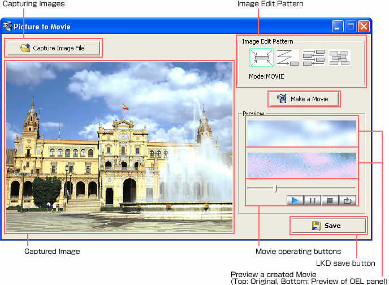Click the Make a Movie button
This screenshot has height=285, width=389.
(x=306, y=99)
